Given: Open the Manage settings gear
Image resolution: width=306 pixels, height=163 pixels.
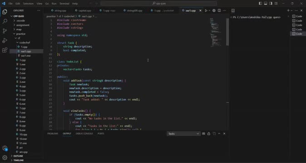Looking at the screenshot, I should tap(5, 158).
